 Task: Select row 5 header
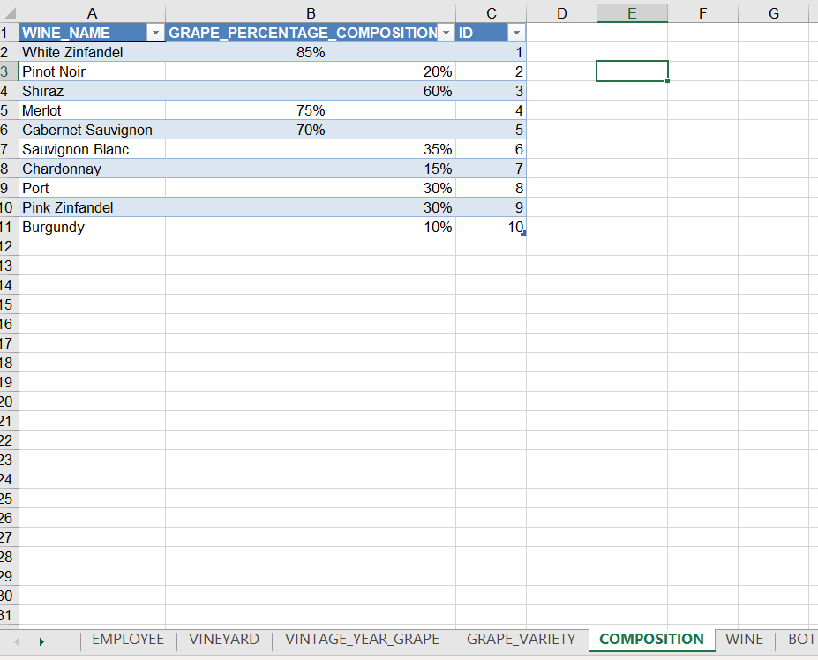(9, 109)
